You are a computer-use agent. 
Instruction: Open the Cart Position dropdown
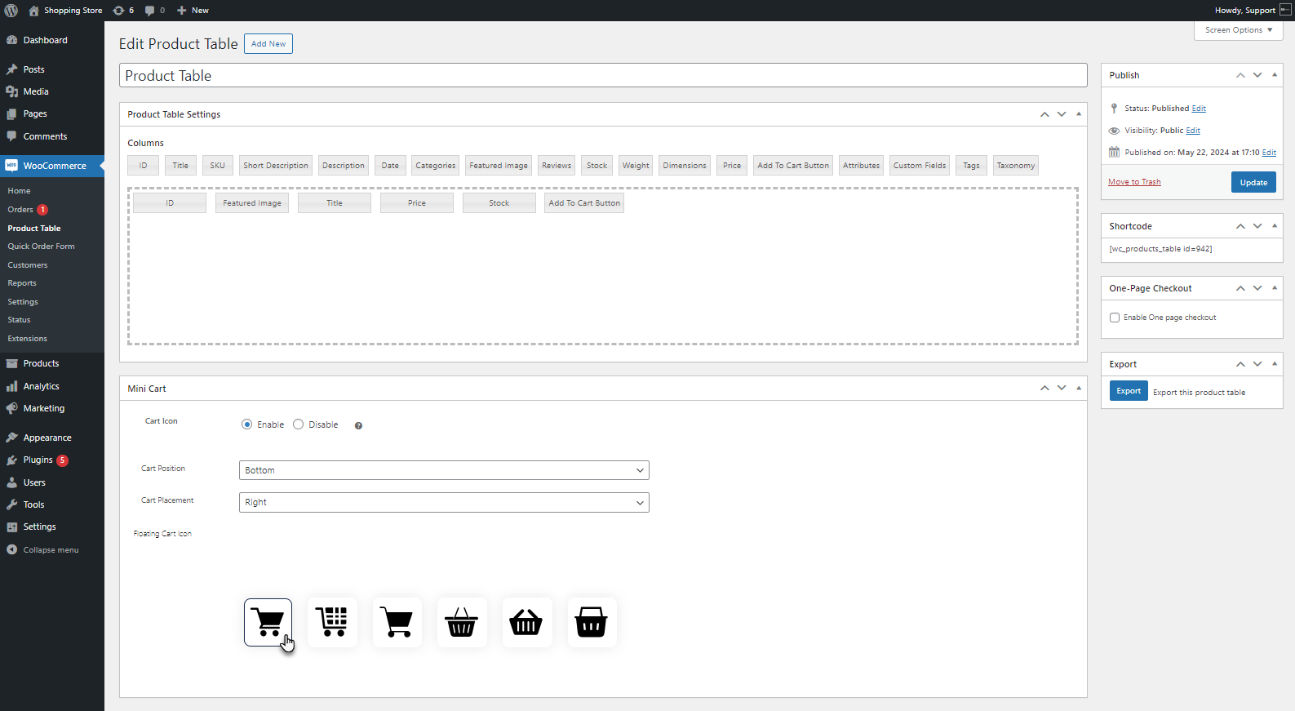pyautogui.click(x=444, y=470)
